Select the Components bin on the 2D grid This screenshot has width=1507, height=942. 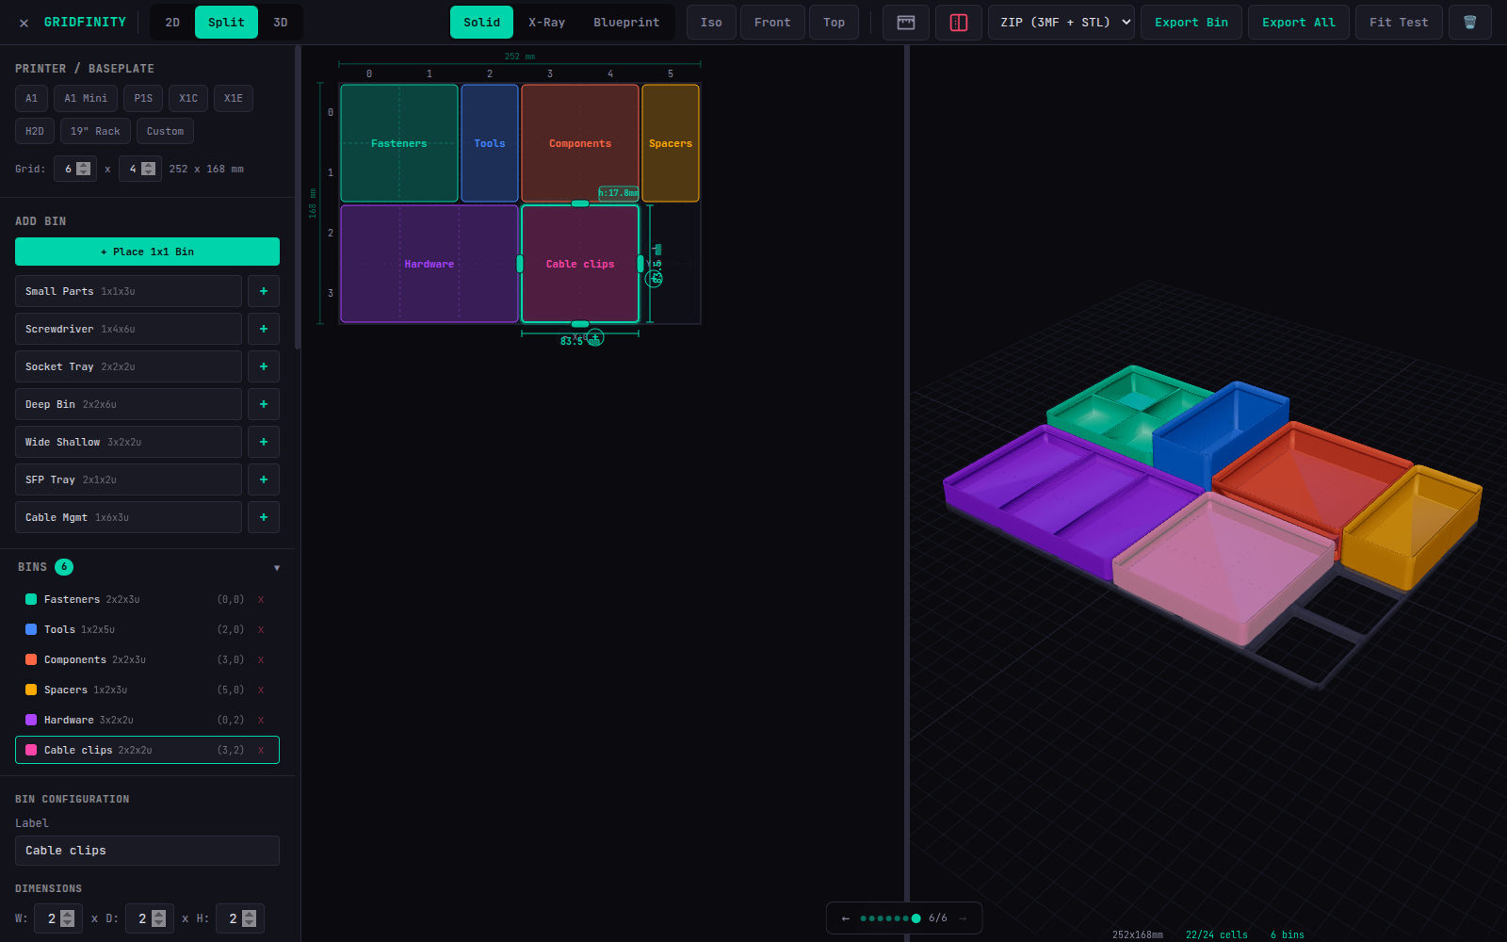[x=580, y=143]
